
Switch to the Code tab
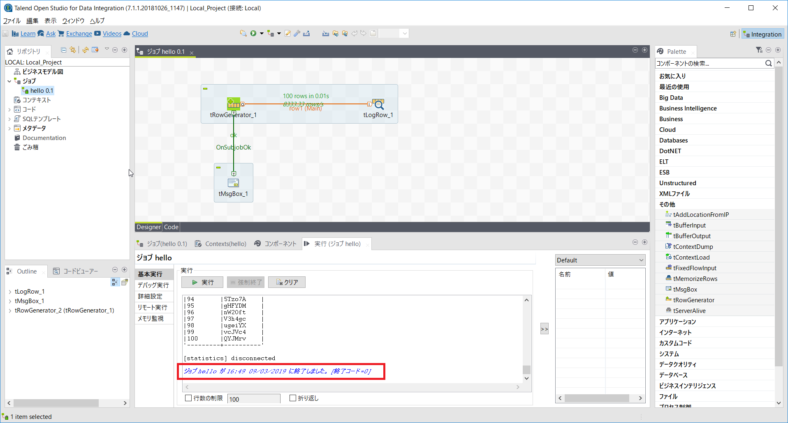pyautogui.click(x=171, y=227)
